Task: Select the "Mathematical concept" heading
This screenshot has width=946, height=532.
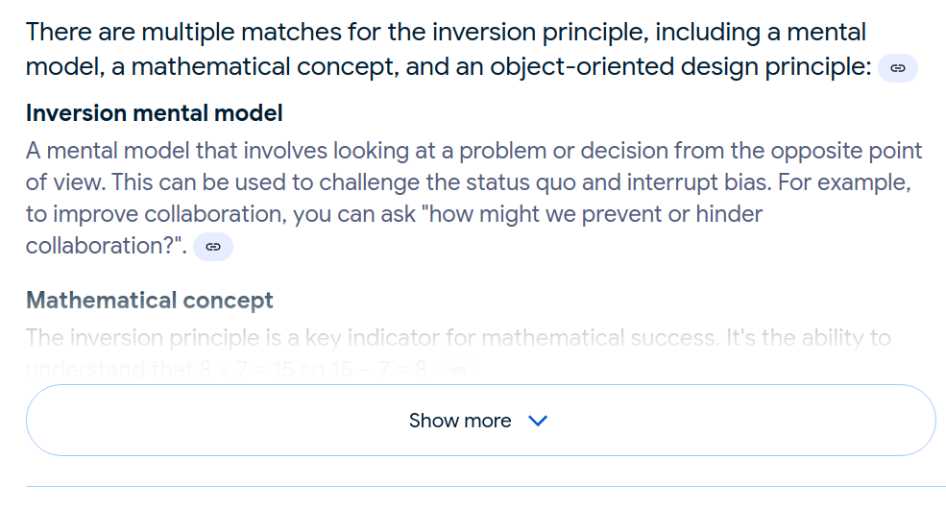Action: click(x=149, y=301)
